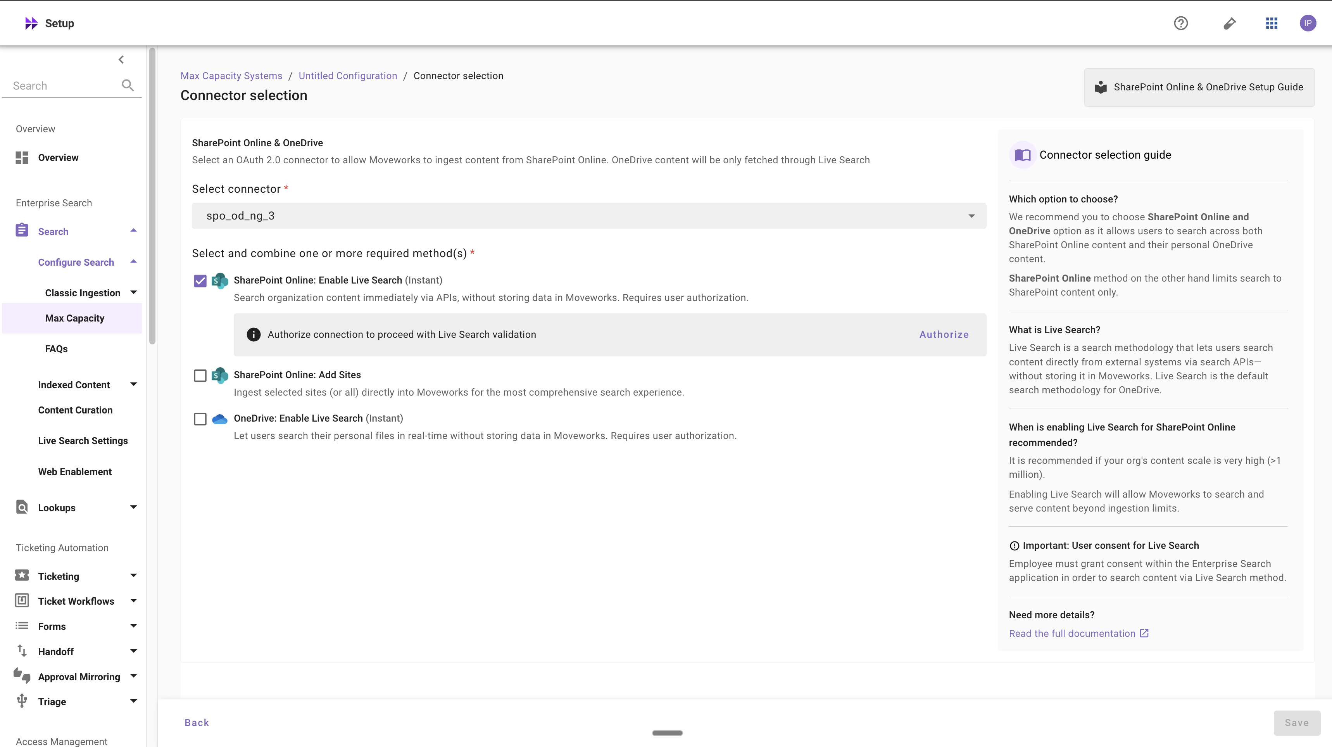Image resolution: width=1332 pixels, height=747 pixels.
Task: Click the 'Need more details?' heading
Action: pyautogui.click(x=1051, y=615)
